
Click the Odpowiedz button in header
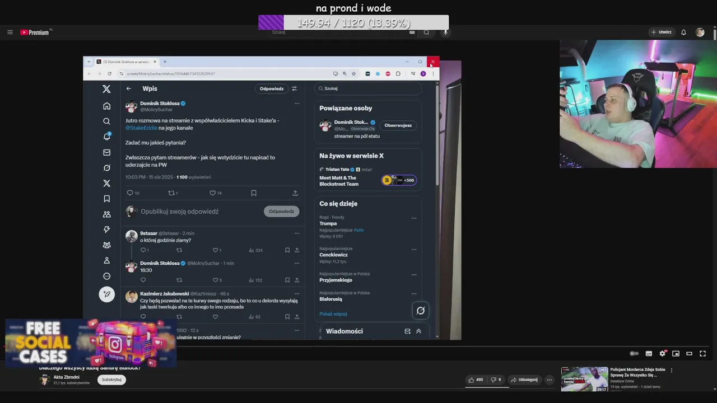(x=272, y=88)
